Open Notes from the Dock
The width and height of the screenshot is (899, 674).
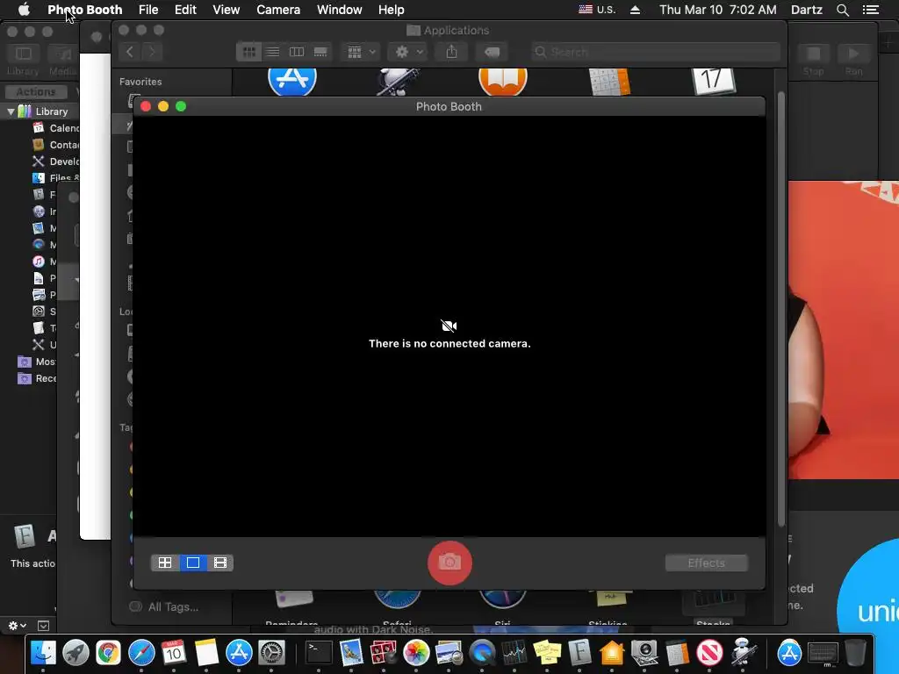pyautogui.click(x=206, y=652)
